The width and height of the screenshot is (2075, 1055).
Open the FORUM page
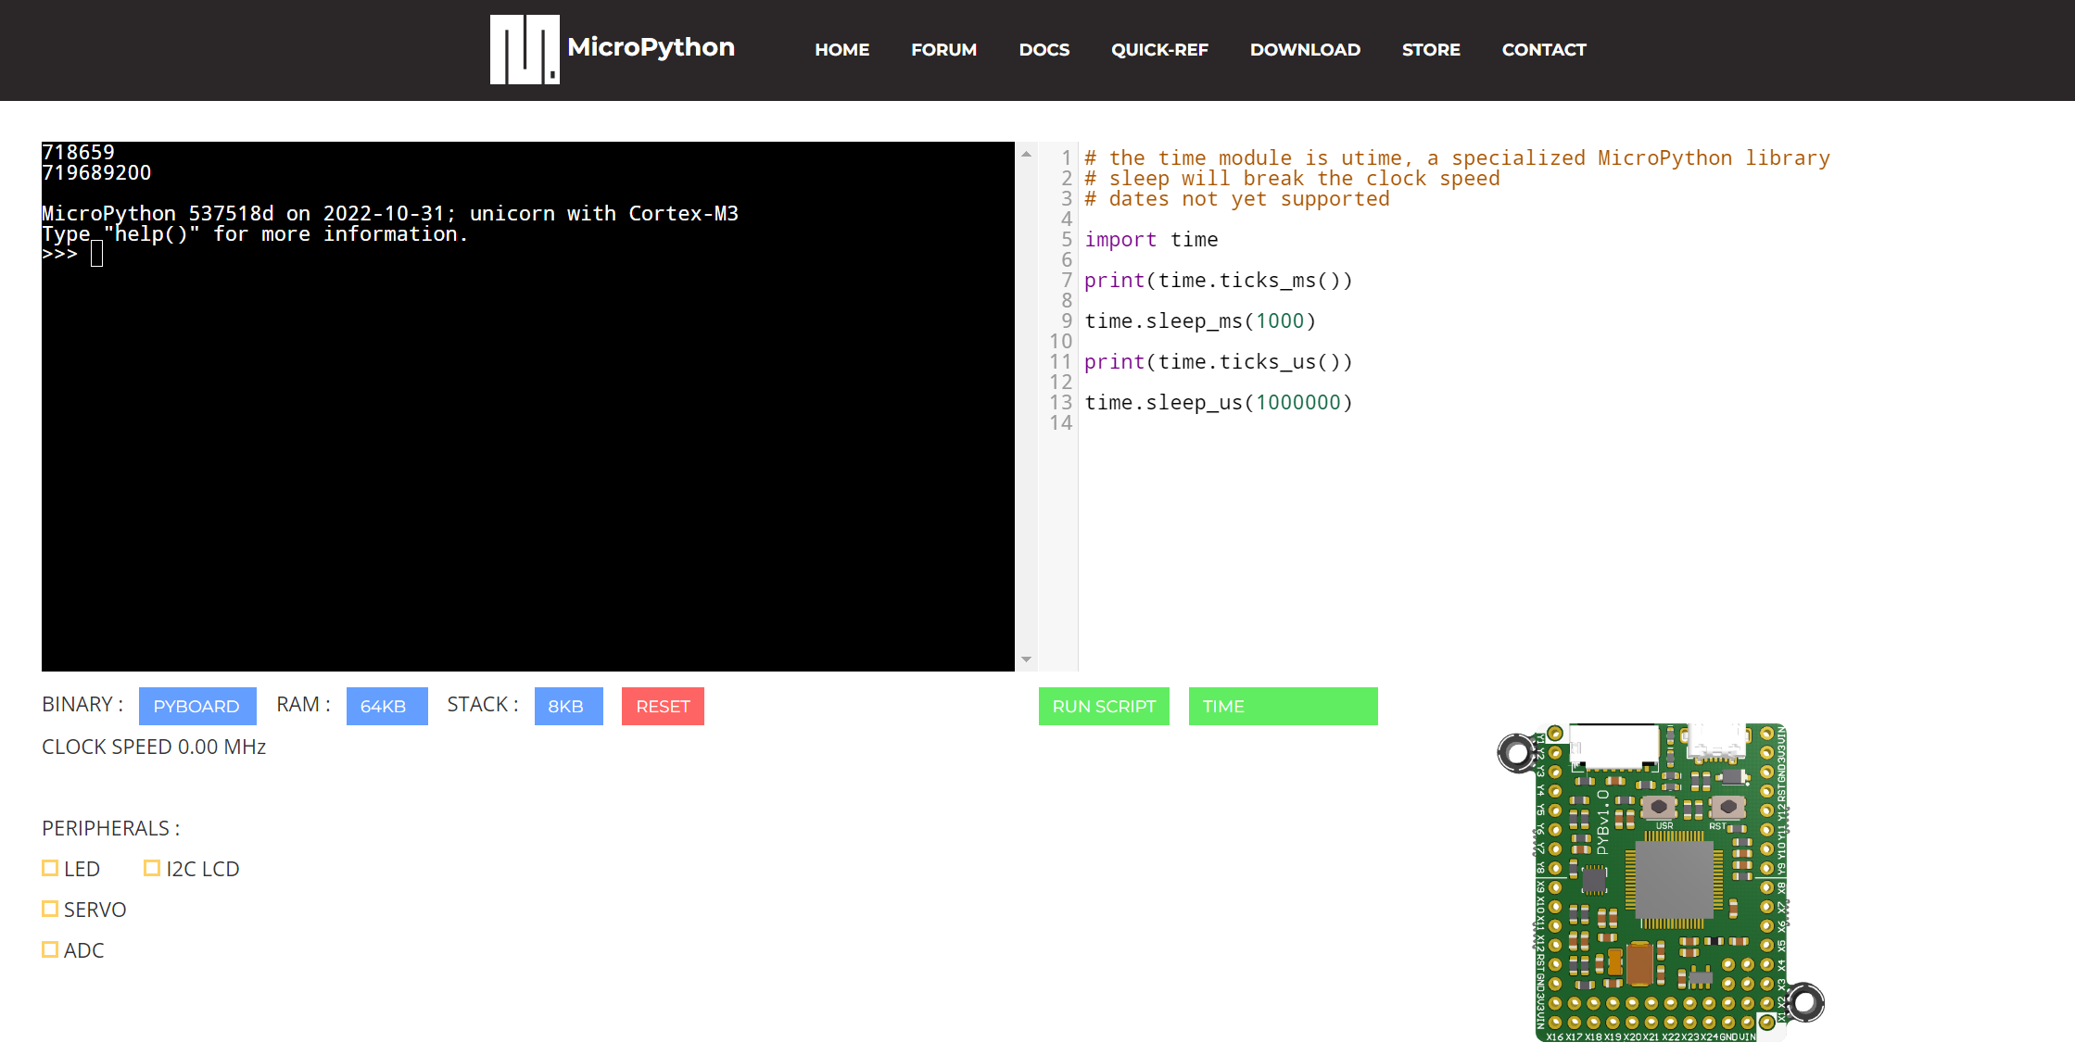943,50
